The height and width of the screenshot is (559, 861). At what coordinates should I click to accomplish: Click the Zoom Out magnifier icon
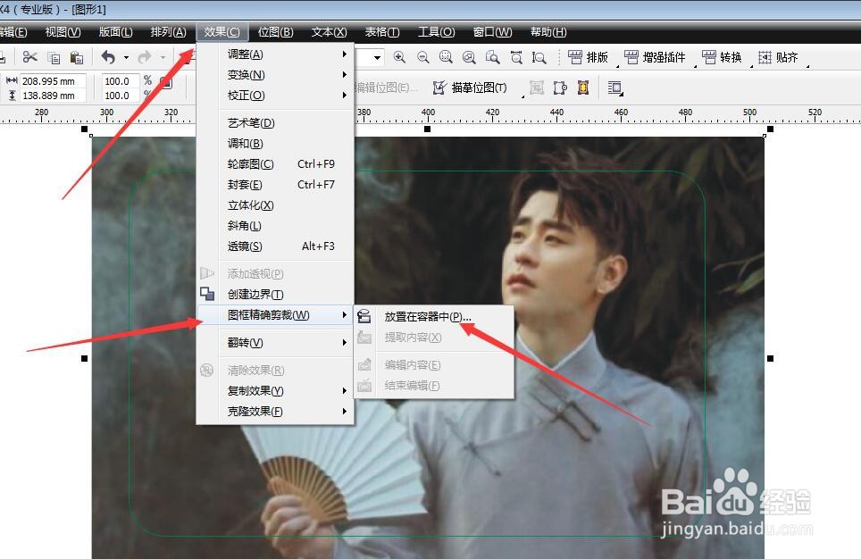pos(422,57)
